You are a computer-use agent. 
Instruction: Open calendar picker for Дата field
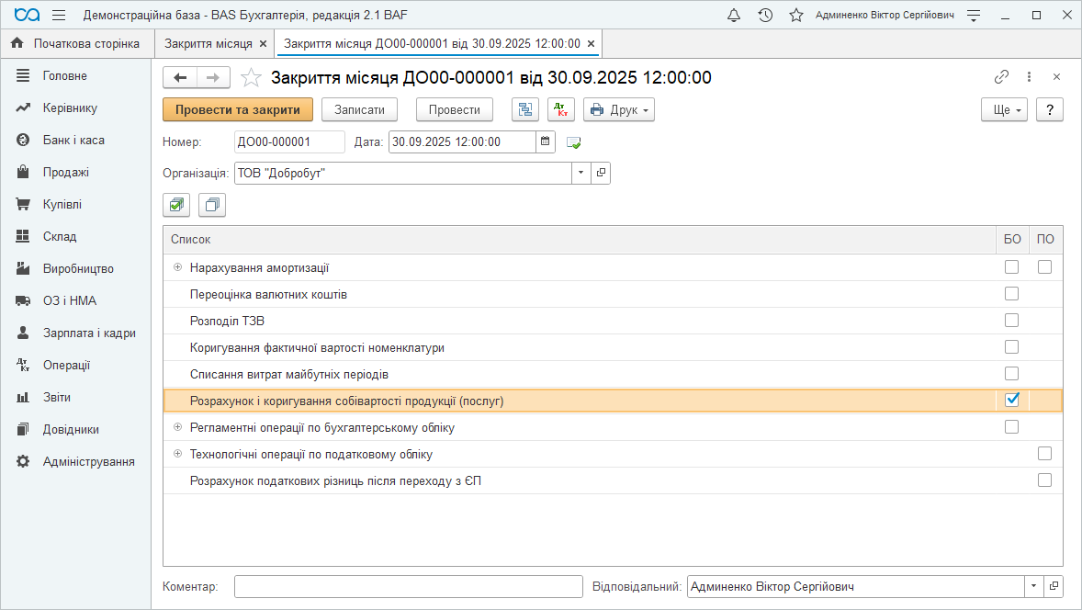pyautogui.click(x=546, y=141)
